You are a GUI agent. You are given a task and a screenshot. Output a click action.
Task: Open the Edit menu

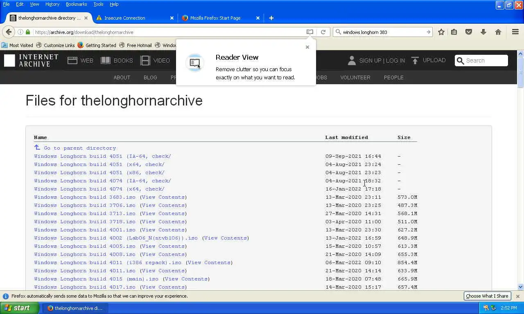click(20, 4)
